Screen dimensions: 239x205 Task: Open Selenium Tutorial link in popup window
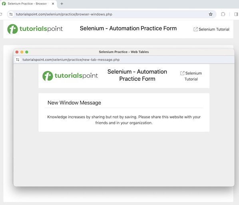tap(191, 76)
